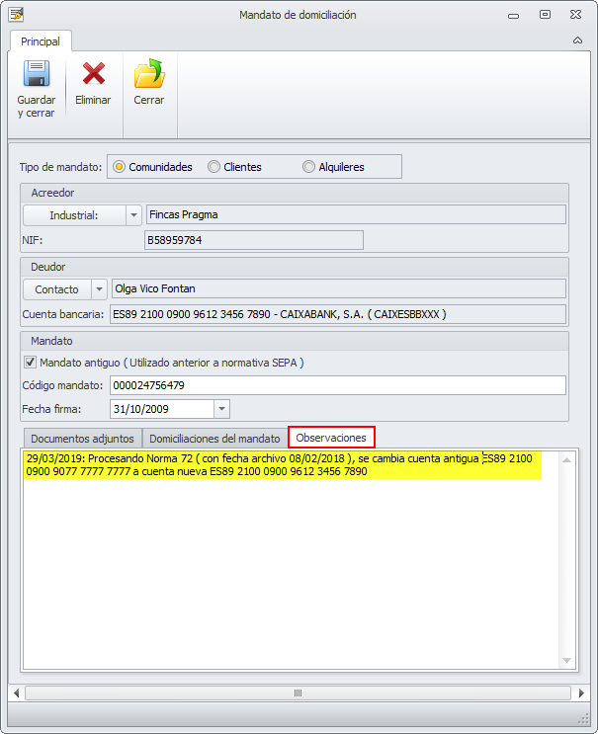Viewport: 598px width, 734px height.
Task: Maximize the Mandato de domiciliación window
Action: pos(545,15)
